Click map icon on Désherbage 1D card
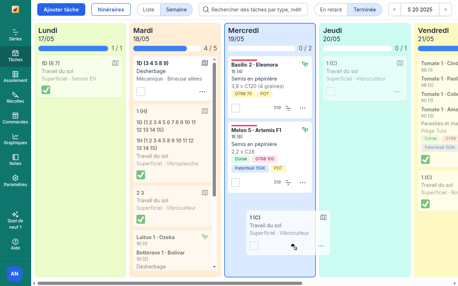 pos(205,63)
